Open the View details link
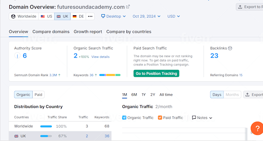The width and height of the screenshot is (263, 141). 100,57
